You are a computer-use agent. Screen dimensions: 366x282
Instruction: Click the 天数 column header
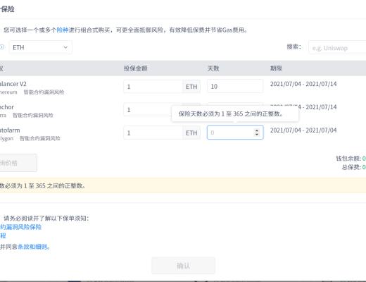coord(213,68)
